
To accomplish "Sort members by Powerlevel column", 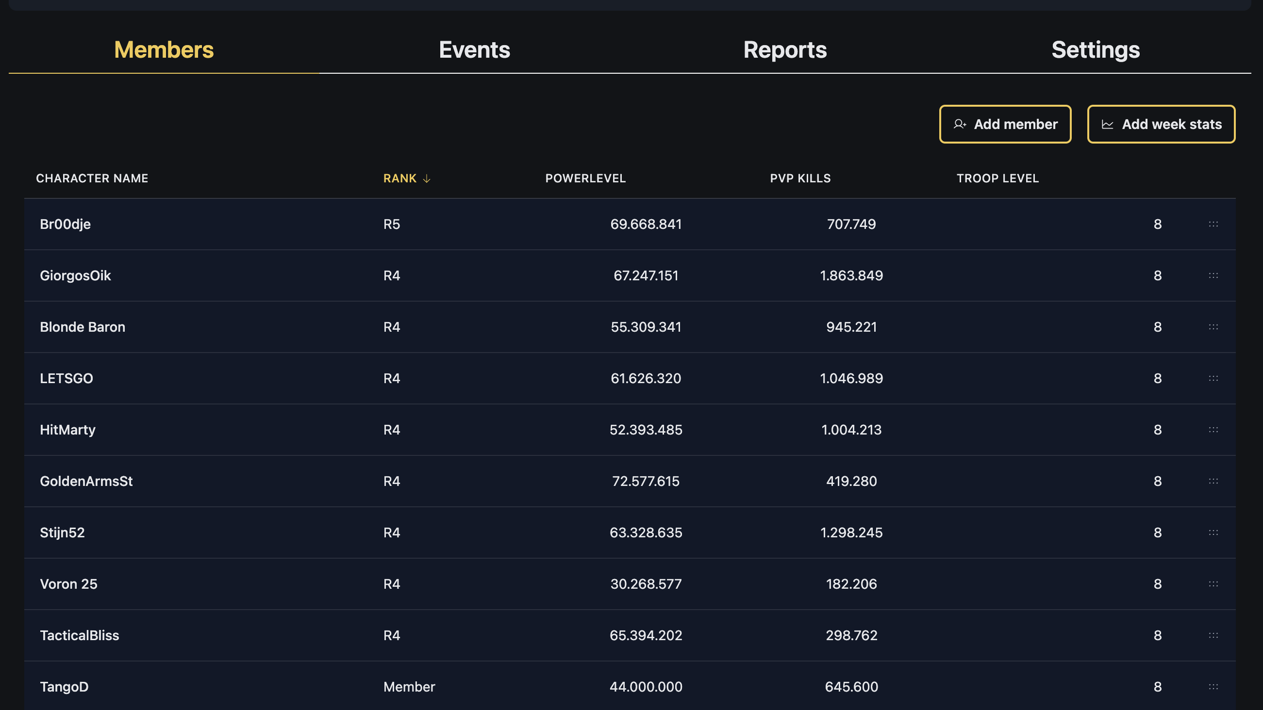I will pos(585,178).
